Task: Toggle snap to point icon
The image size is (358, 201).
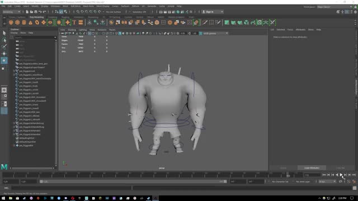Action: [87, 12]
